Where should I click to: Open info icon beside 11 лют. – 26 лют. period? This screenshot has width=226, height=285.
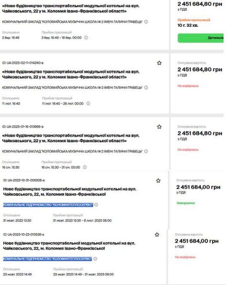pyautogui.click(x=88, y=104)
